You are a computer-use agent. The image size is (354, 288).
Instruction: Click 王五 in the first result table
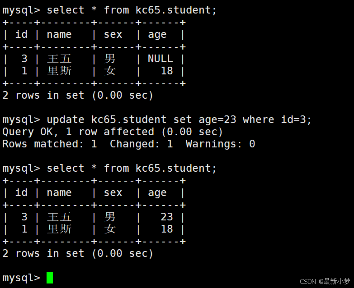(x=59, y=59)
